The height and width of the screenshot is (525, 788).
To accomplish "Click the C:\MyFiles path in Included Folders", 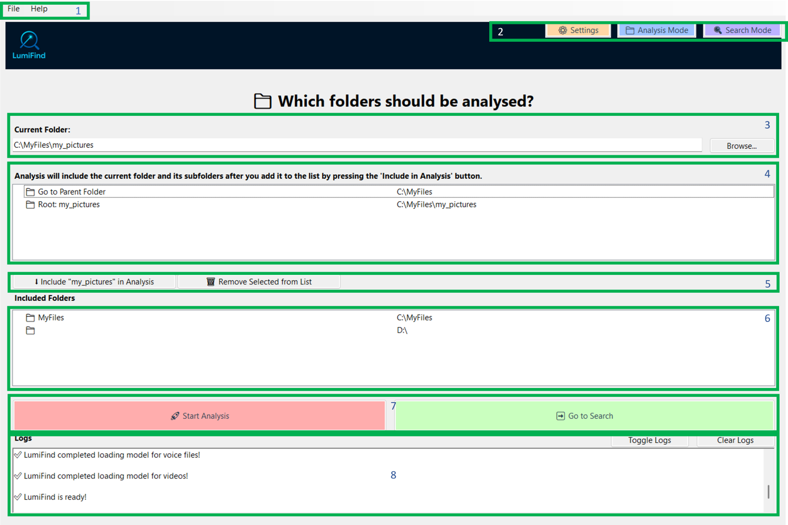I will tap(414, 318).
